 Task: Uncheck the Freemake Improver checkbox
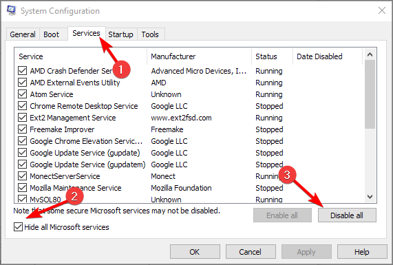[22, 129]
